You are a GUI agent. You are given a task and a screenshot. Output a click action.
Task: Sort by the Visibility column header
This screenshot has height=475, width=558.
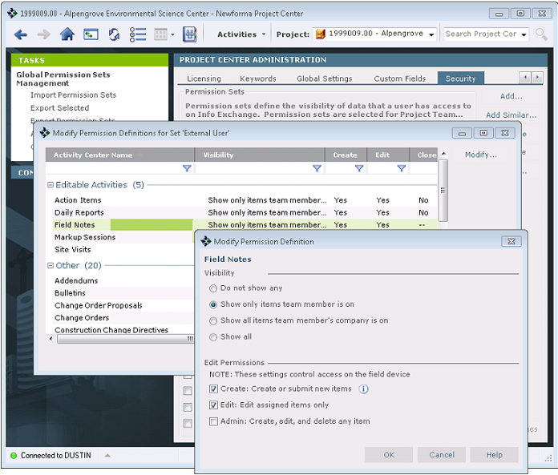(x=260, y=155)
